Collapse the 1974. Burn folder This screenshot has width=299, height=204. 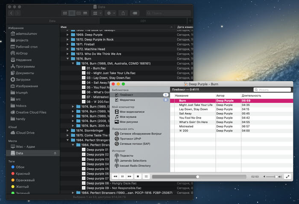(x=67, y=59)
